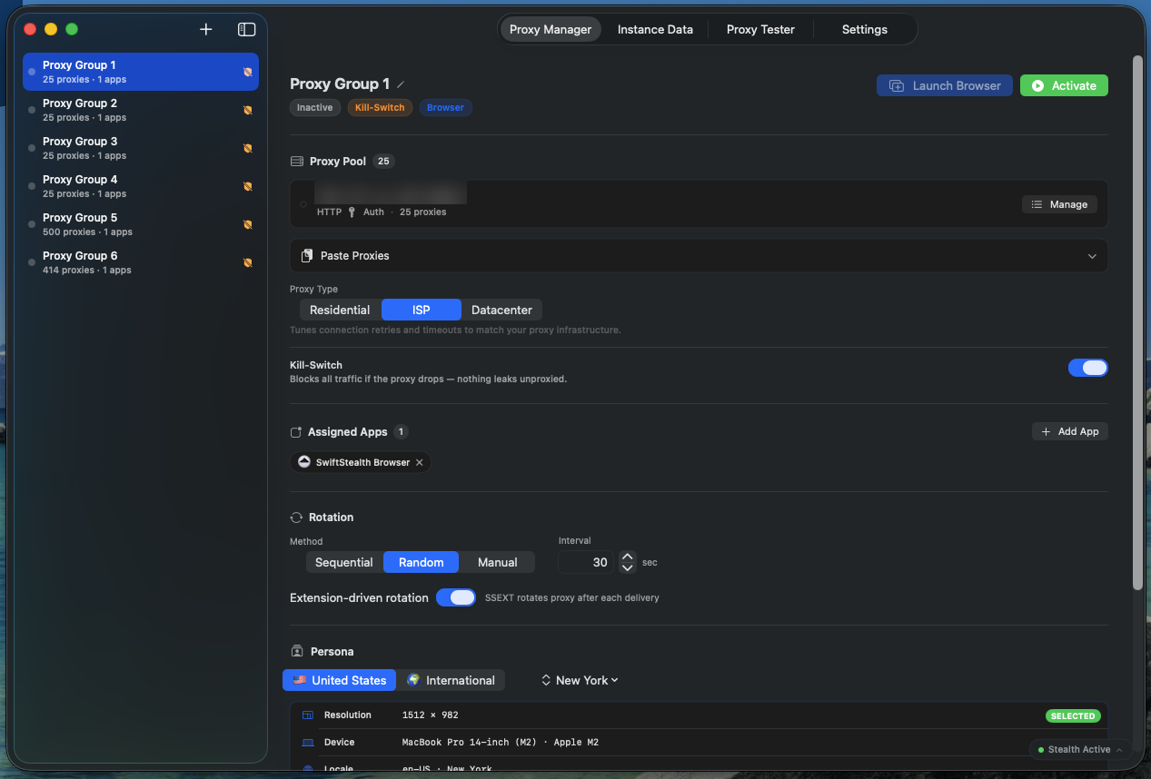Choose Manual rotation method
The image size is (1151, 779).
(x=498, y=562)
